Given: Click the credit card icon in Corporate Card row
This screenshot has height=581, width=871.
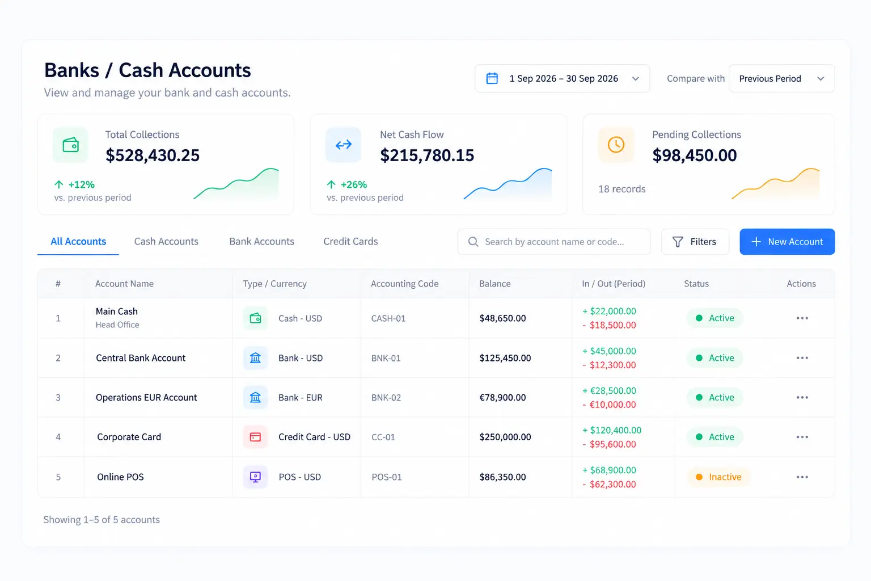Looking at the screenshot, I should (256, 437).
